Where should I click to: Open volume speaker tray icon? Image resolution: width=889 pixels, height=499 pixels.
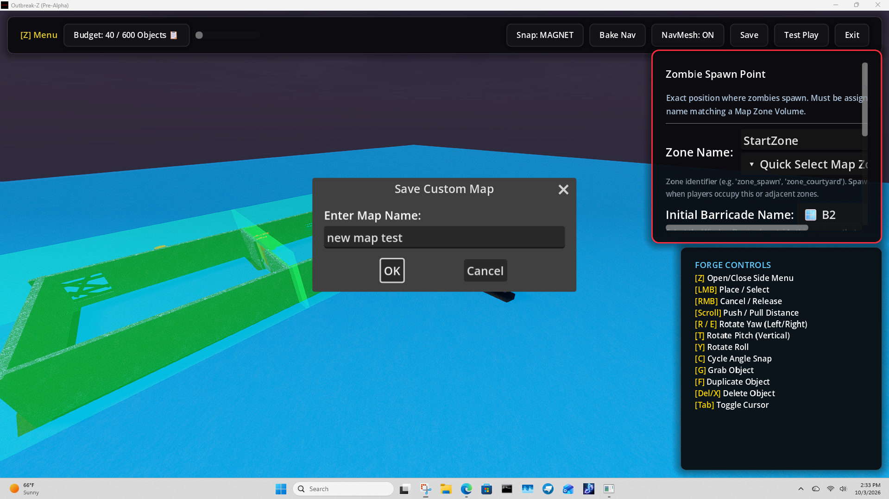tap(843, 489)
